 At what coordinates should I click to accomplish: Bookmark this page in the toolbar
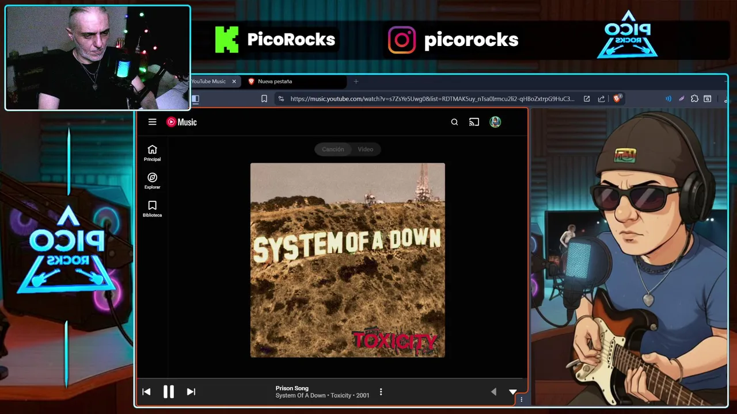click(x=264, y=99)
